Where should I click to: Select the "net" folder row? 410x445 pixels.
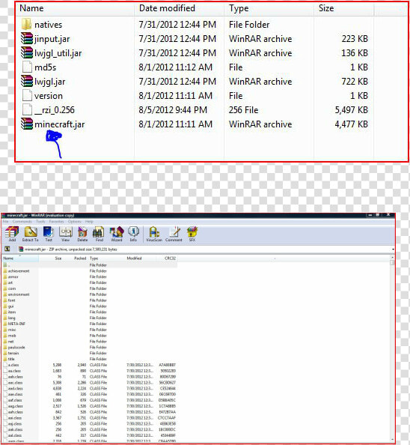click(90, 342)
